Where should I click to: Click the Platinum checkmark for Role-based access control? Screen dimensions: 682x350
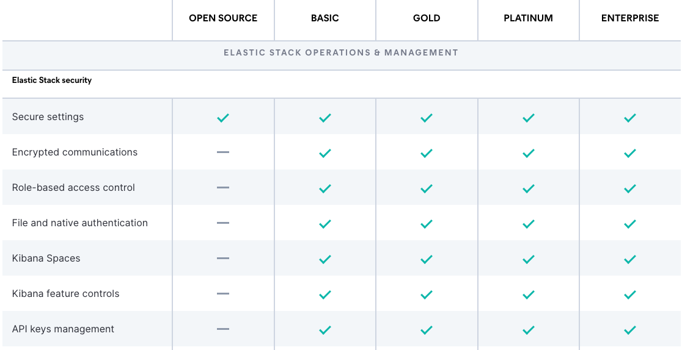pyautogui.click(x=529, y=188)
